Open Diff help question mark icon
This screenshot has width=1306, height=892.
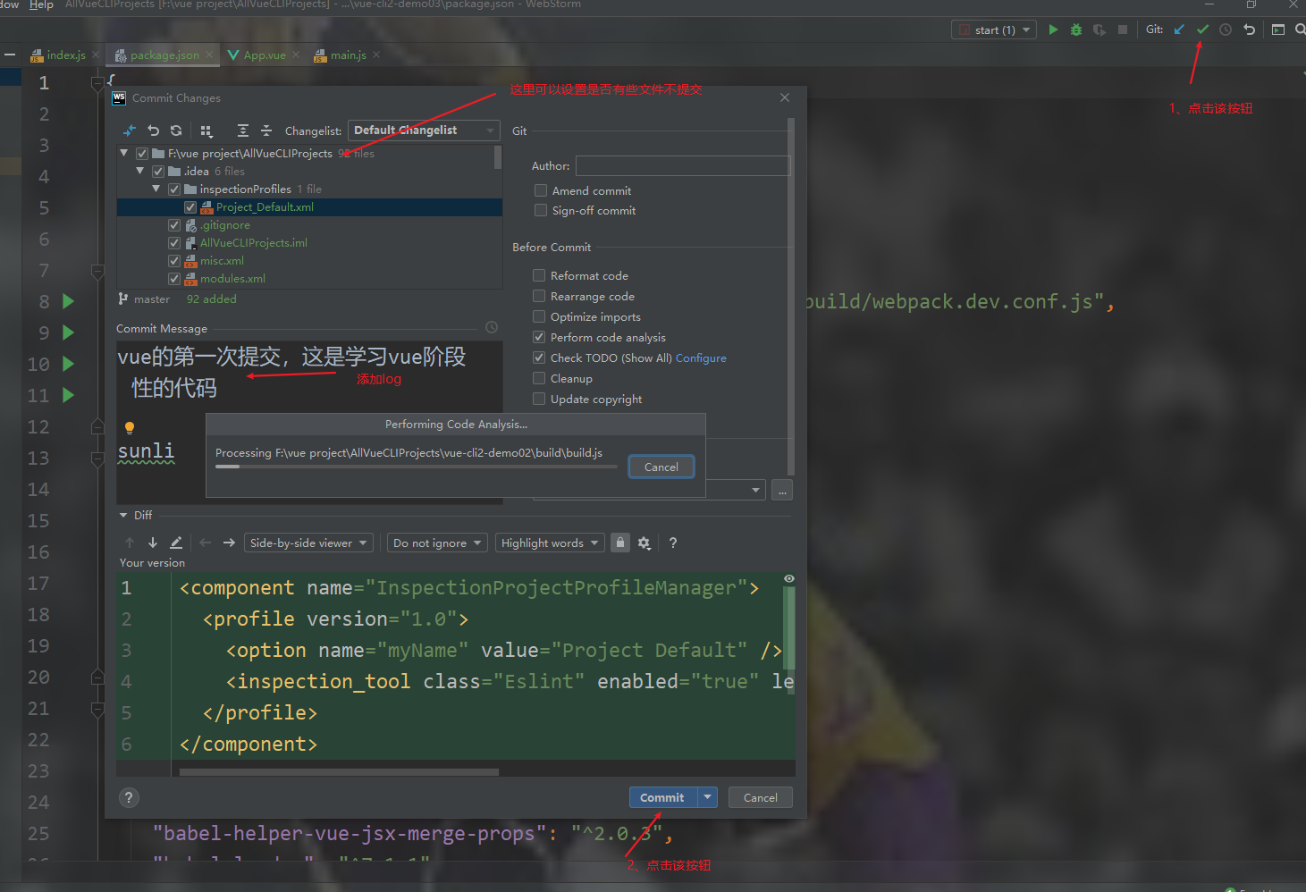(673, 543)
